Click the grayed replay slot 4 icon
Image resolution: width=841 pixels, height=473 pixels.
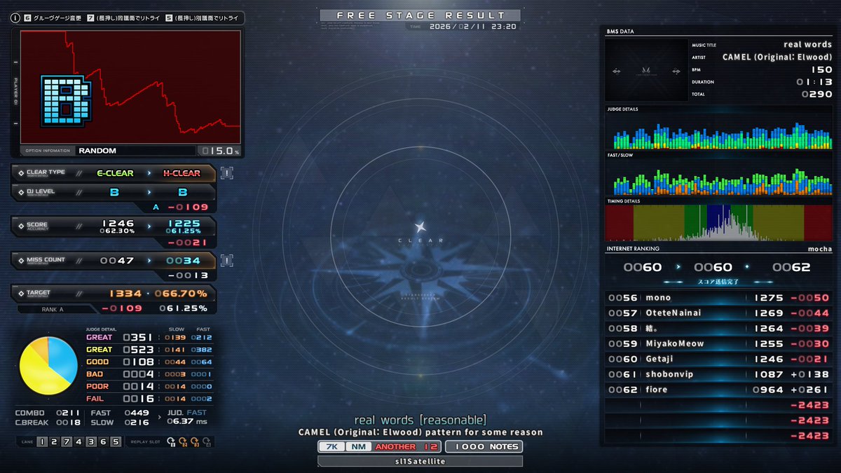(206, 441)
